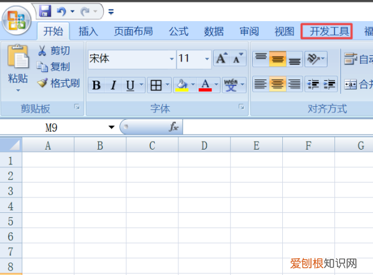
Task: Click the M9 name box field
Action: [53, 127]
